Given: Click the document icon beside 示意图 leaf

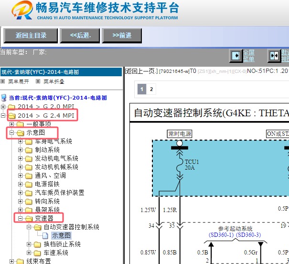Looking at the screenshot, I should [45, 236].
